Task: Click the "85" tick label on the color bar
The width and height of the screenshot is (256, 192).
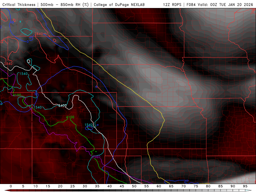Action: pyautogui.click(x=220, y=186)
